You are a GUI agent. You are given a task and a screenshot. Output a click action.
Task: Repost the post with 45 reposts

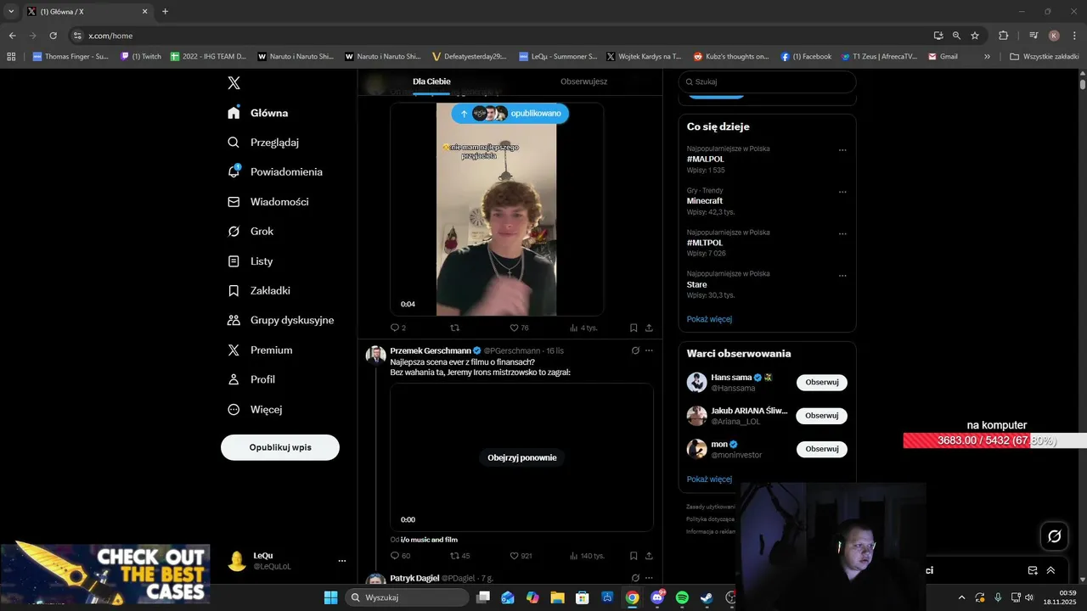click(x=459, y=556)
